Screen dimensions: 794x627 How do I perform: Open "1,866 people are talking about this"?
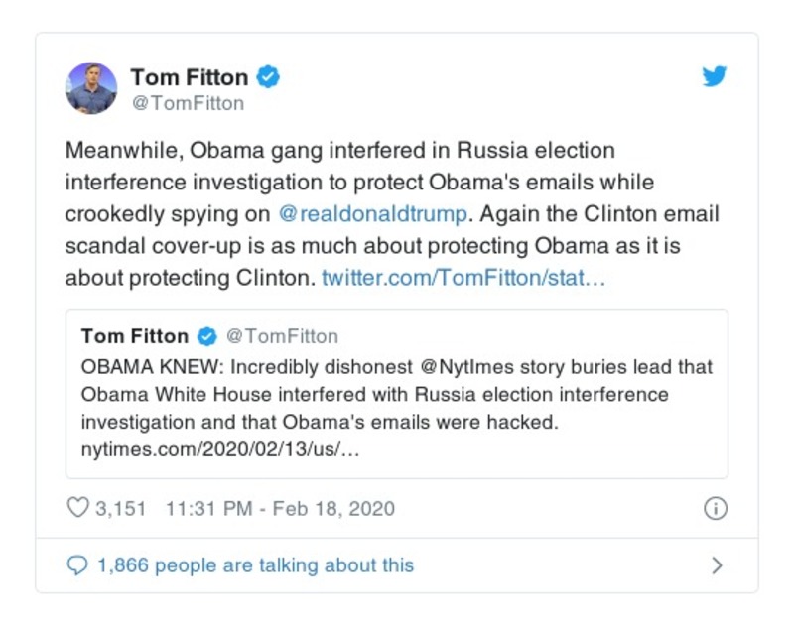(x=255, y=565)
